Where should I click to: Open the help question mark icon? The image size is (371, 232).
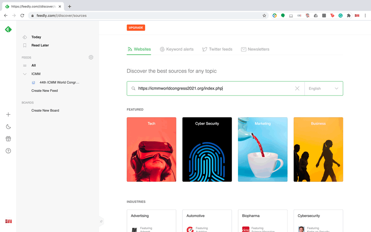coord(8,151)
